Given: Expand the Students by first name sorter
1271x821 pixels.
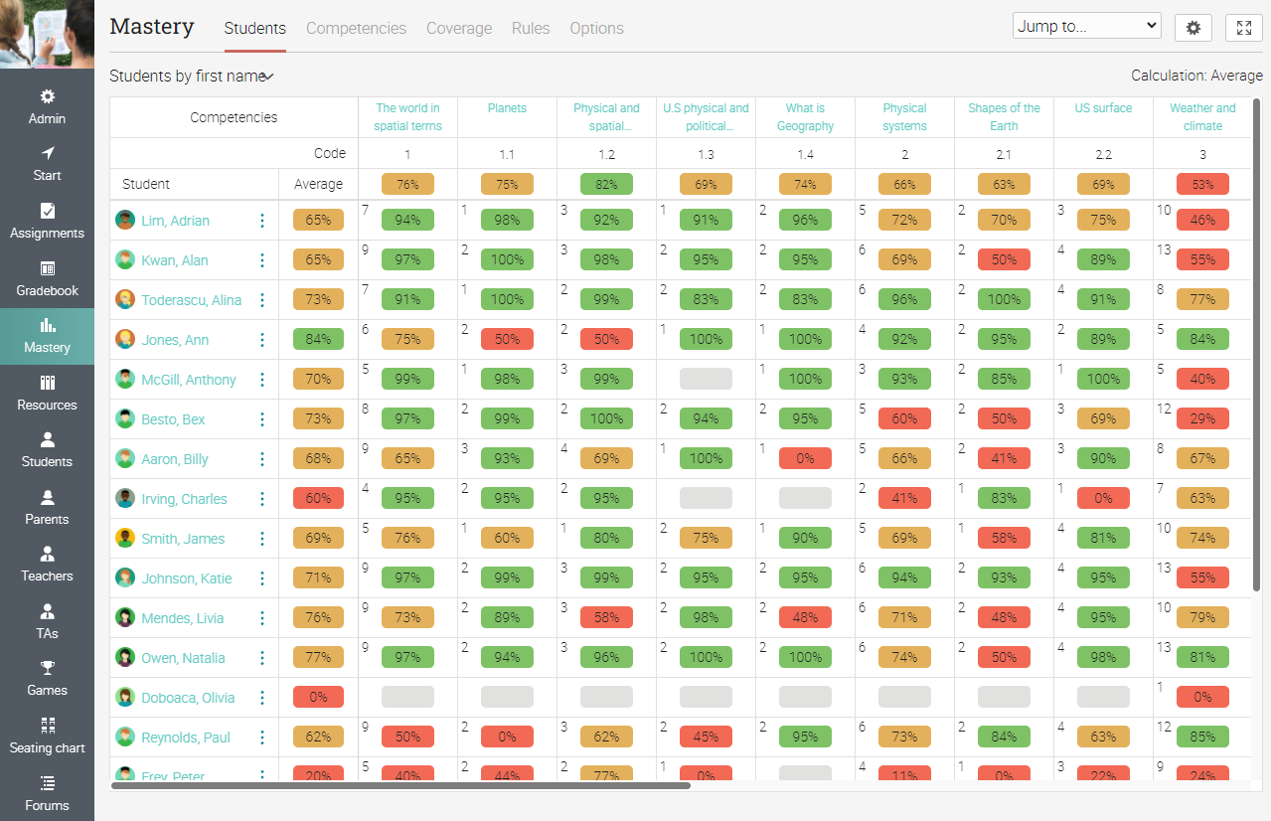Looking at the screenshot, I should 191,77.
